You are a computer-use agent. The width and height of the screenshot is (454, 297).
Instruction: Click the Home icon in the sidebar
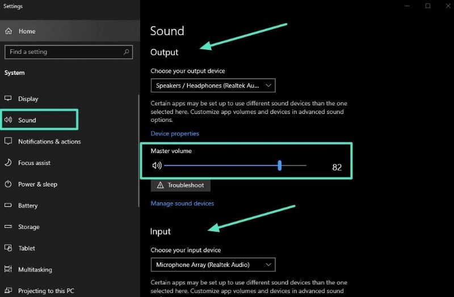point(9,31)
